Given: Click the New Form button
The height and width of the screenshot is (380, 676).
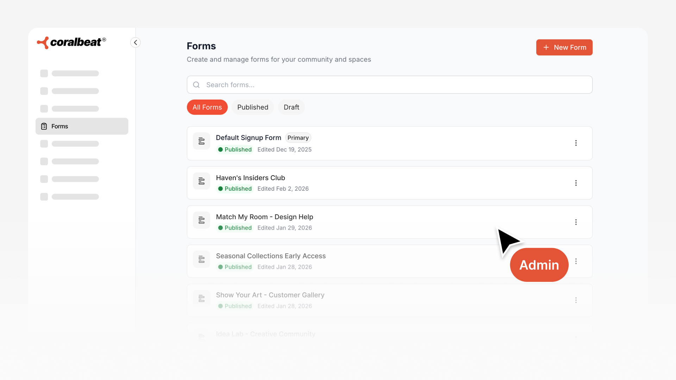Looking at the screenshot, I should coord(564,47).
